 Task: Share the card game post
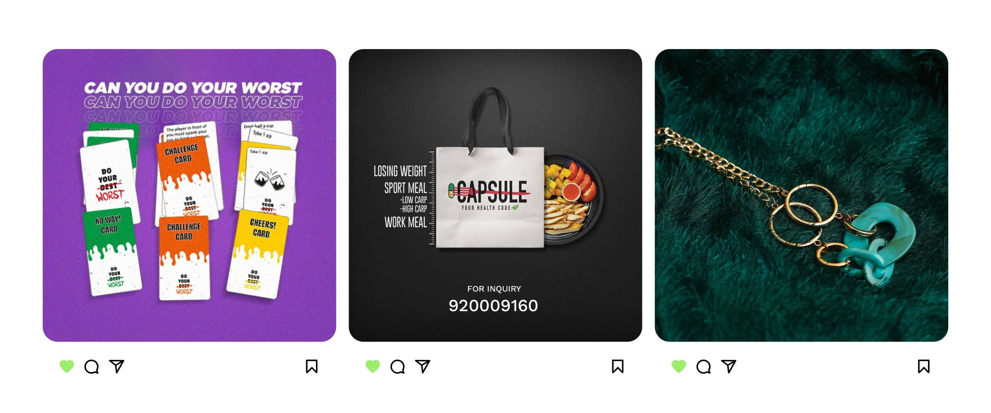(x=117, y=366)
